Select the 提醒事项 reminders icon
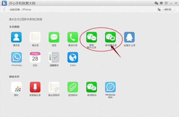The height and width of the screenshot is (117, 179). tap(54, 57)
